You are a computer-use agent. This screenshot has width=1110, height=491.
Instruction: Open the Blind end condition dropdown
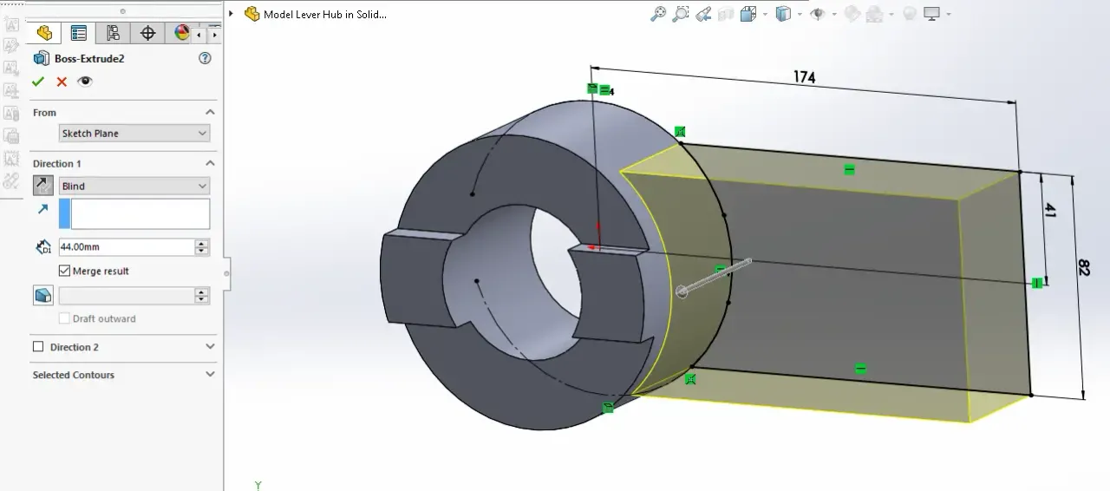pyautogui.click(x=134, y=186)
